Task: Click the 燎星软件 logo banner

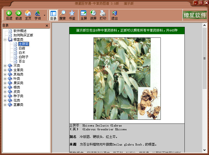Action: click(x=195, y=15)
